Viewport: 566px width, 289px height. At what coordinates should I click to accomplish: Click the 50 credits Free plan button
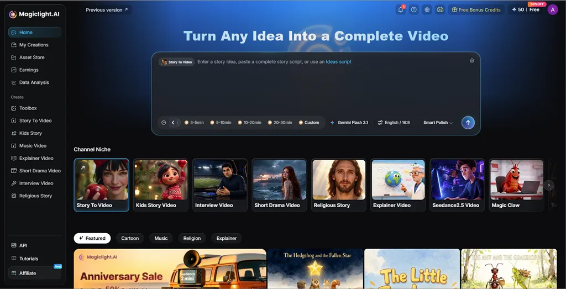pos(526,10)
